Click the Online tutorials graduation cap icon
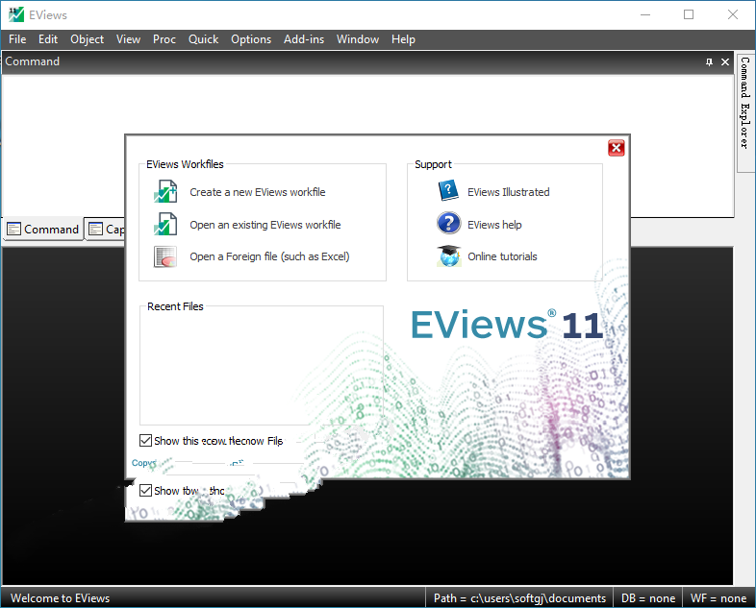The image size is (756, 608). coord(449,256)
